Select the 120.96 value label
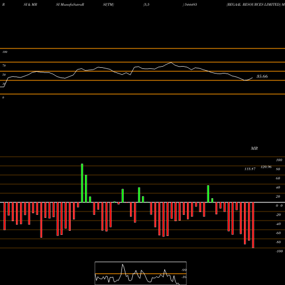Image resolution: width=285 pixels, height=285 pixels. tap(266, 167)
